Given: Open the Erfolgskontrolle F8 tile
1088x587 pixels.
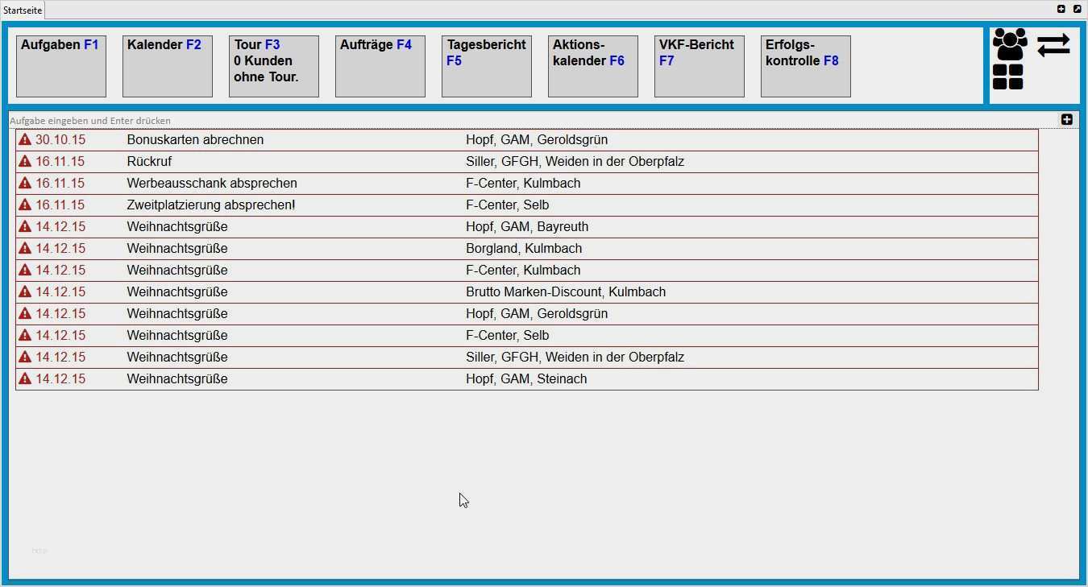Looking at the screenshot, I should click(x=806, y=66).
